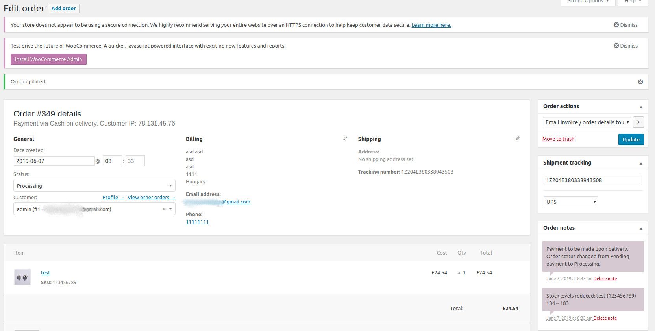Click the test product thumbnail
The image size is (655, 331).
[x=22, y=277]
